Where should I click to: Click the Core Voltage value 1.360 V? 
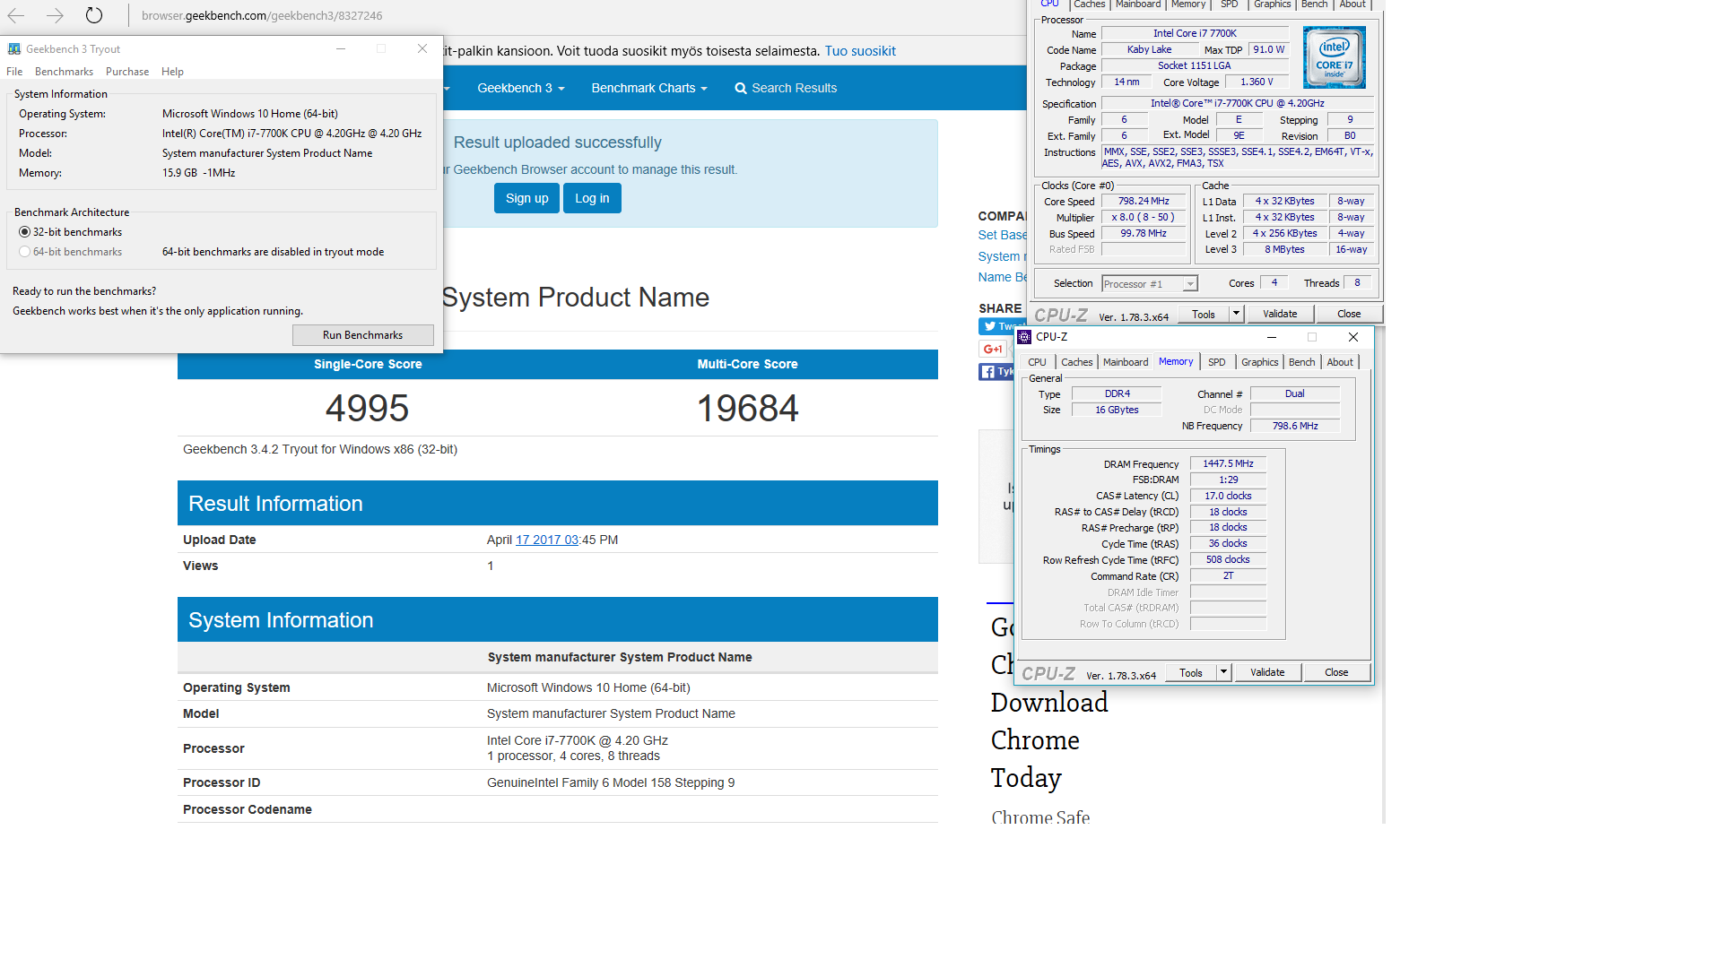pos(1257,82)
